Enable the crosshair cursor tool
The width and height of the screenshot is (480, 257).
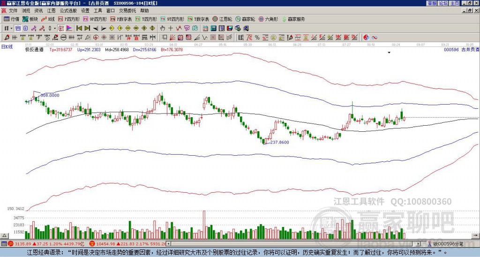171,29
